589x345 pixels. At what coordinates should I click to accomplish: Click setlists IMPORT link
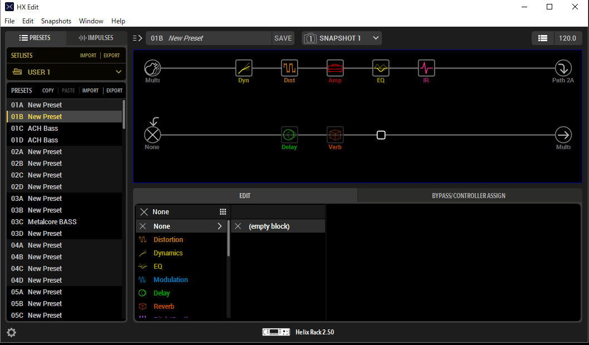(x=89, y=56)
